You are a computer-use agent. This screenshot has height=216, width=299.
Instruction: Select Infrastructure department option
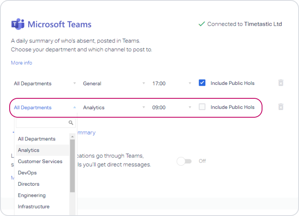coord(43,206)
